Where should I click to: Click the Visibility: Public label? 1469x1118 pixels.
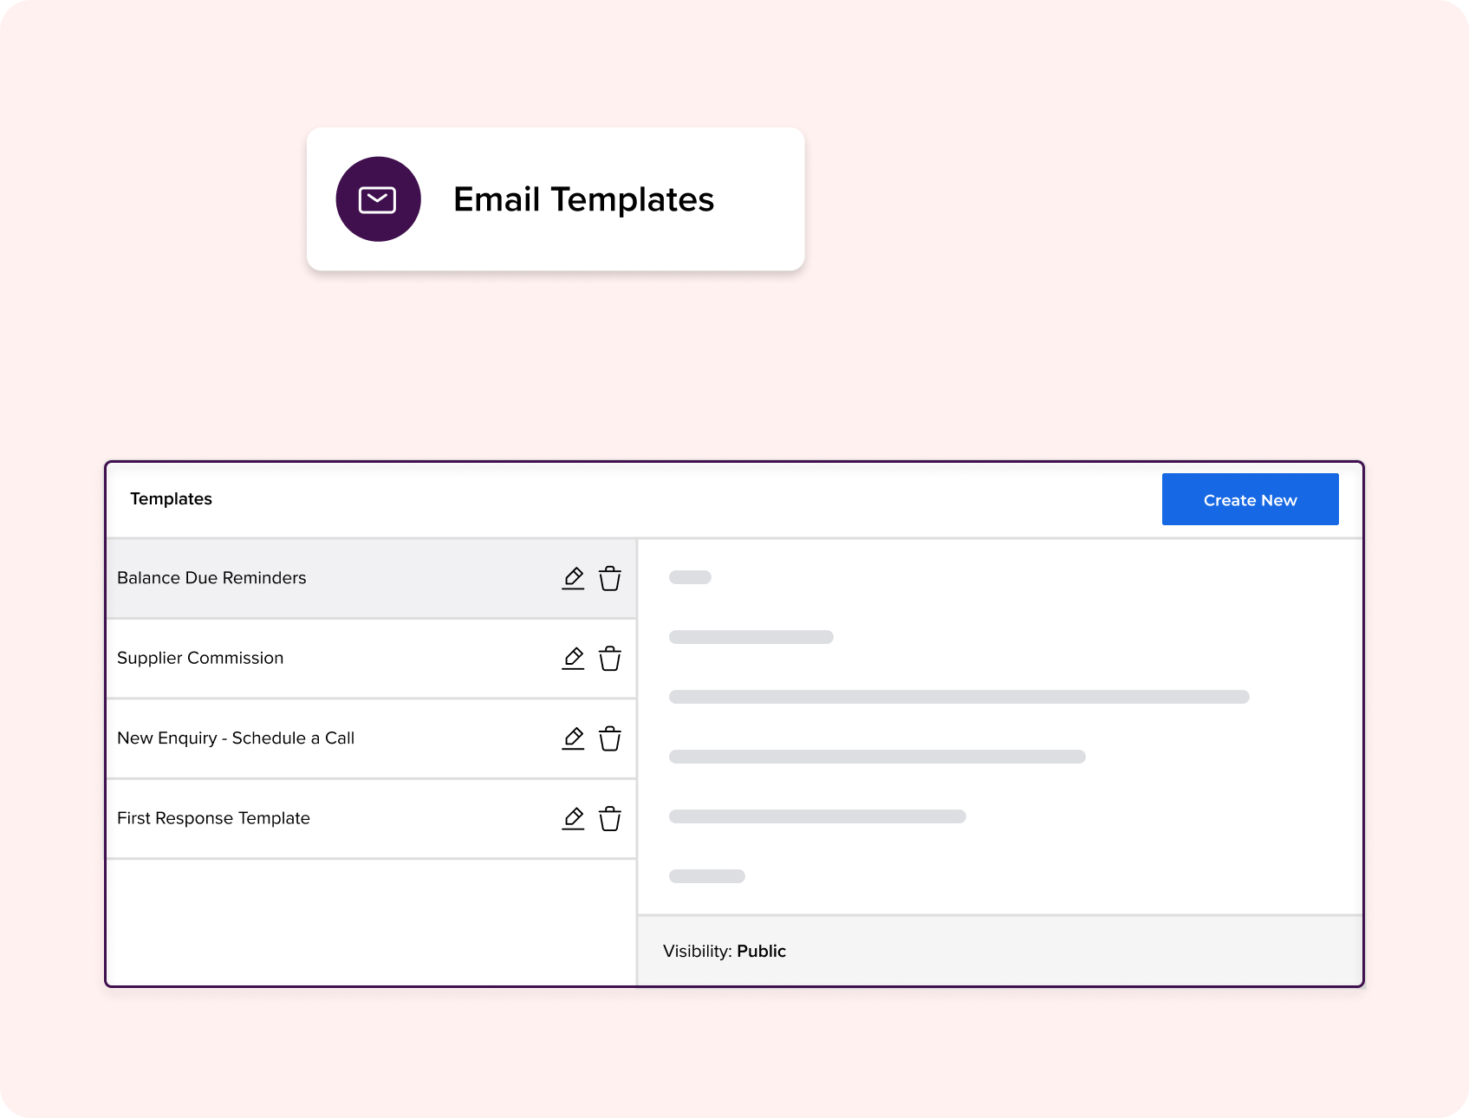pos(725,951)
